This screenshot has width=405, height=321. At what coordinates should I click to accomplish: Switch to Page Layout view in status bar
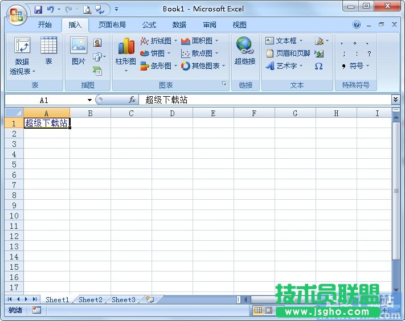click(268, 310)
